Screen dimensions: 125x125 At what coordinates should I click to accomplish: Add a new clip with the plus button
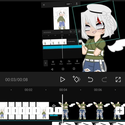(120, 111)
